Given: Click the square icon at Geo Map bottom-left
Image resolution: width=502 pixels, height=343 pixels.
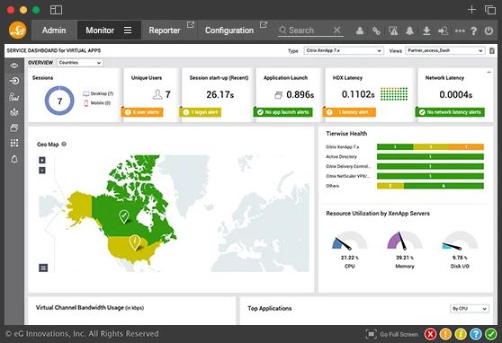Looking at the screenshot, I should [x=43, y=268].
